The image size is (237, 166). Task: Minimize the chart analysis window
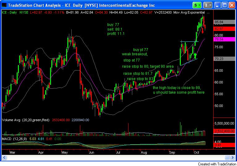217,5
